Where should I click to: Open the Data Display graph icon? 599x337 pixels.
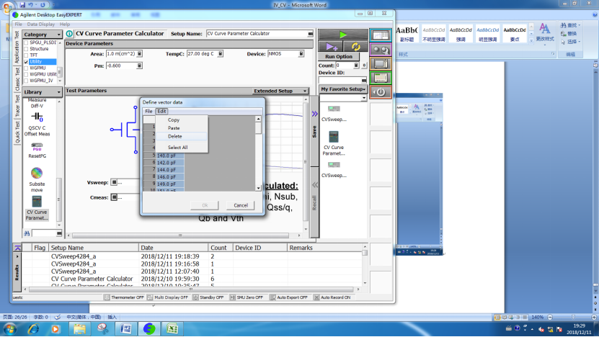(x=381, y=35)
